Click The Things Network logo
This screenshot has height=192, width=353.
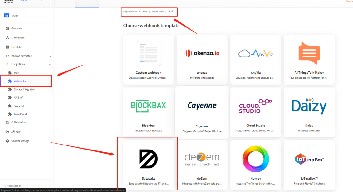click(8, 1)
